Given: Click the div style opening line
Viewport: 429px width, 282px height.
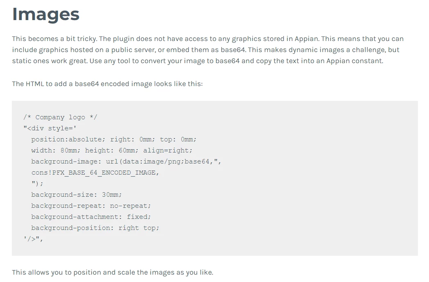Looking at the screenshot, I should [50, 128].
